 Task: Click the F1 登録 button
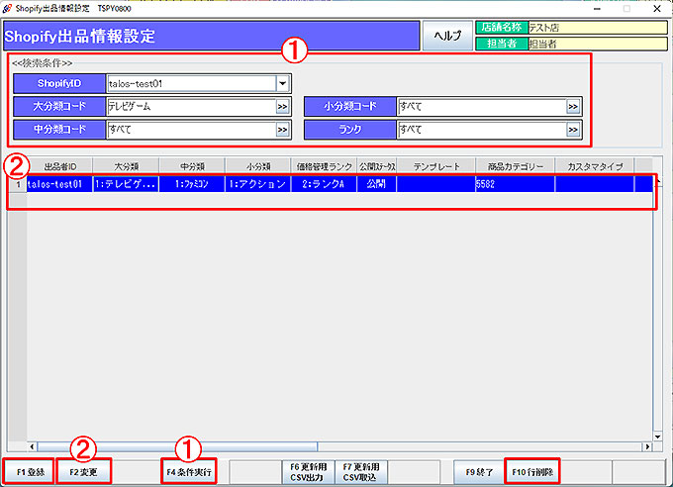(27, 472)
